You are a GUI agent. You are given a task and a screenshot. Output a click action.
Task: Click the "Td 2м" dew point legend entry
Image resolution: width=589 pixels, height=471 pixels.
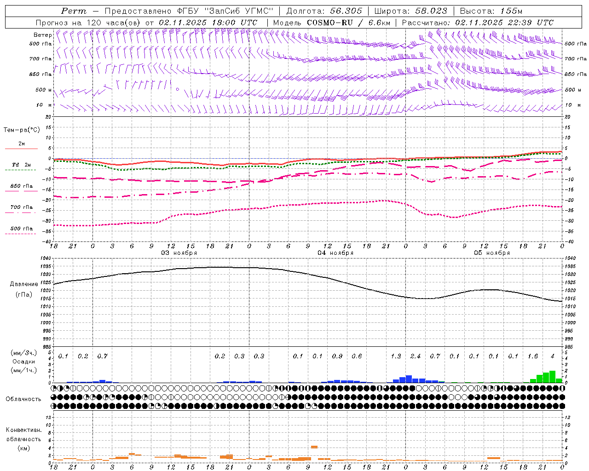(21, 165)
